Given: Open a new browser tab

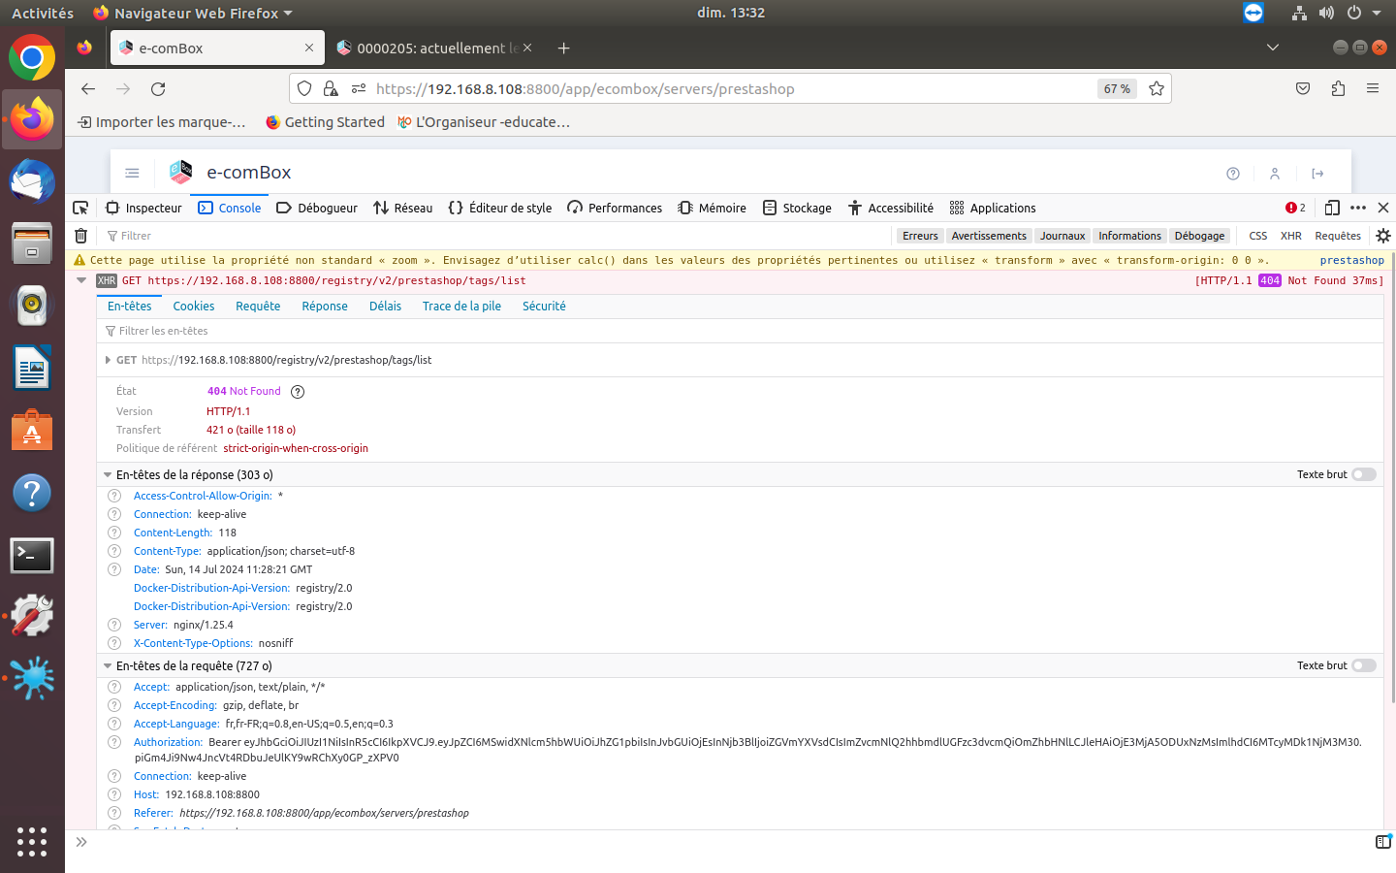Looking at the screenshot, I should (x=563, y=48).
